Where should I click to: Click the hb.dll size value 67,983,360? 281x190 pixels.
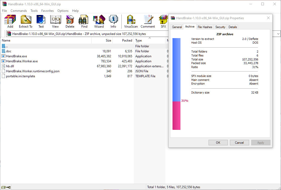point(104,66)
